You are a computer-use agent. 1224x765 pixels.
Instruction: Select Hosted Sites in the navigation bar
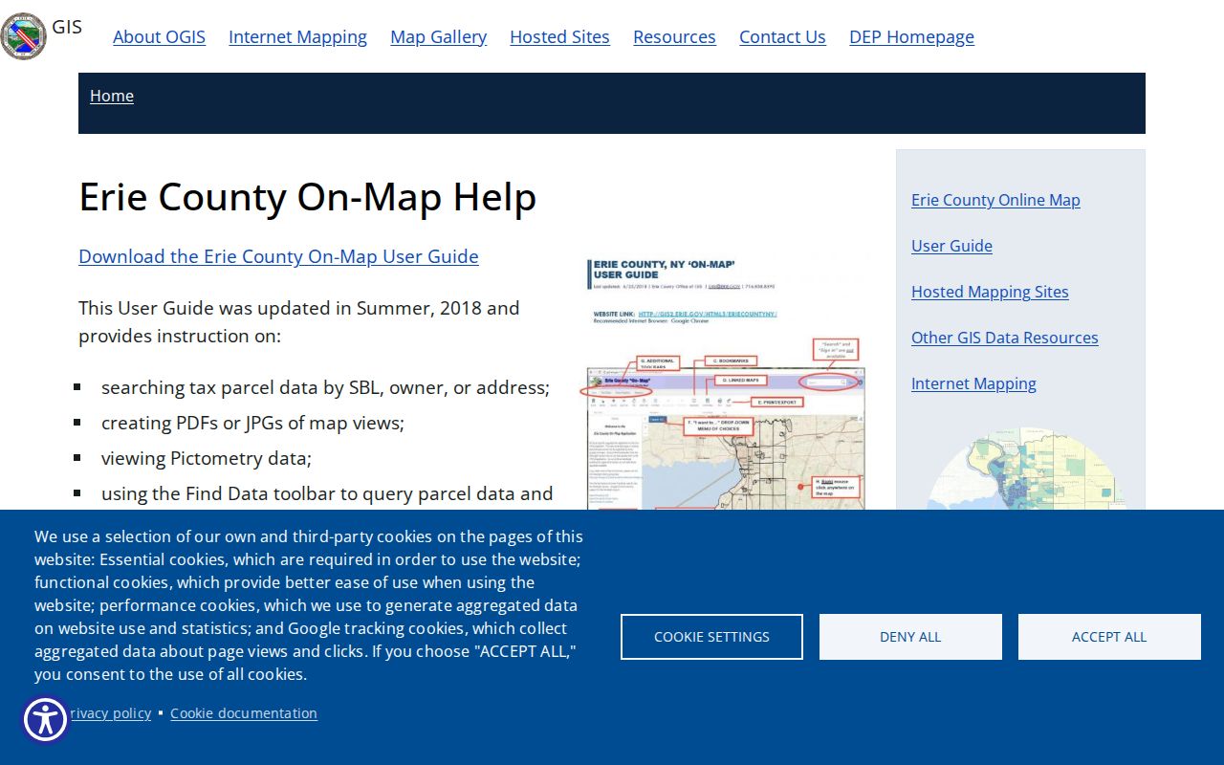coord(559,36)
